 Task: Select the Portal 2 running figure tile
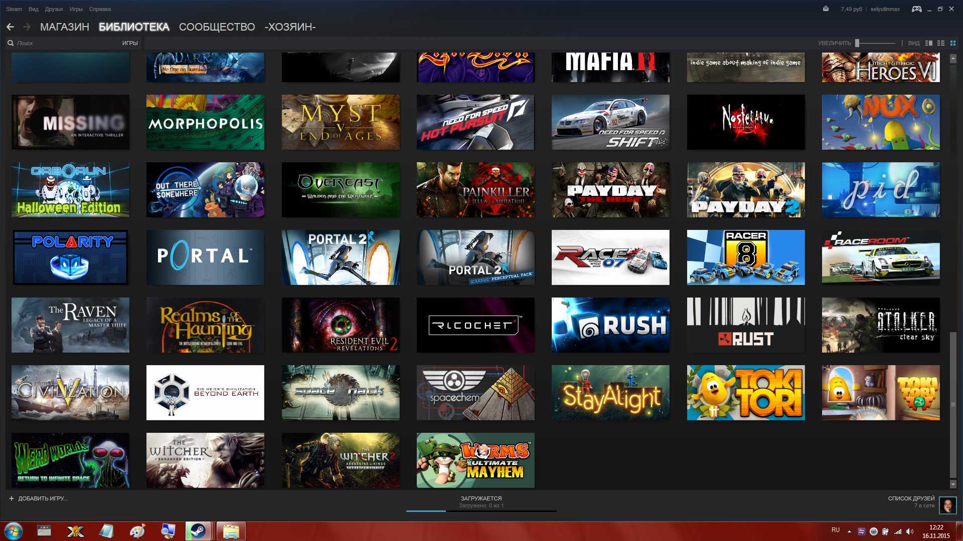click(x=341, y=257)
